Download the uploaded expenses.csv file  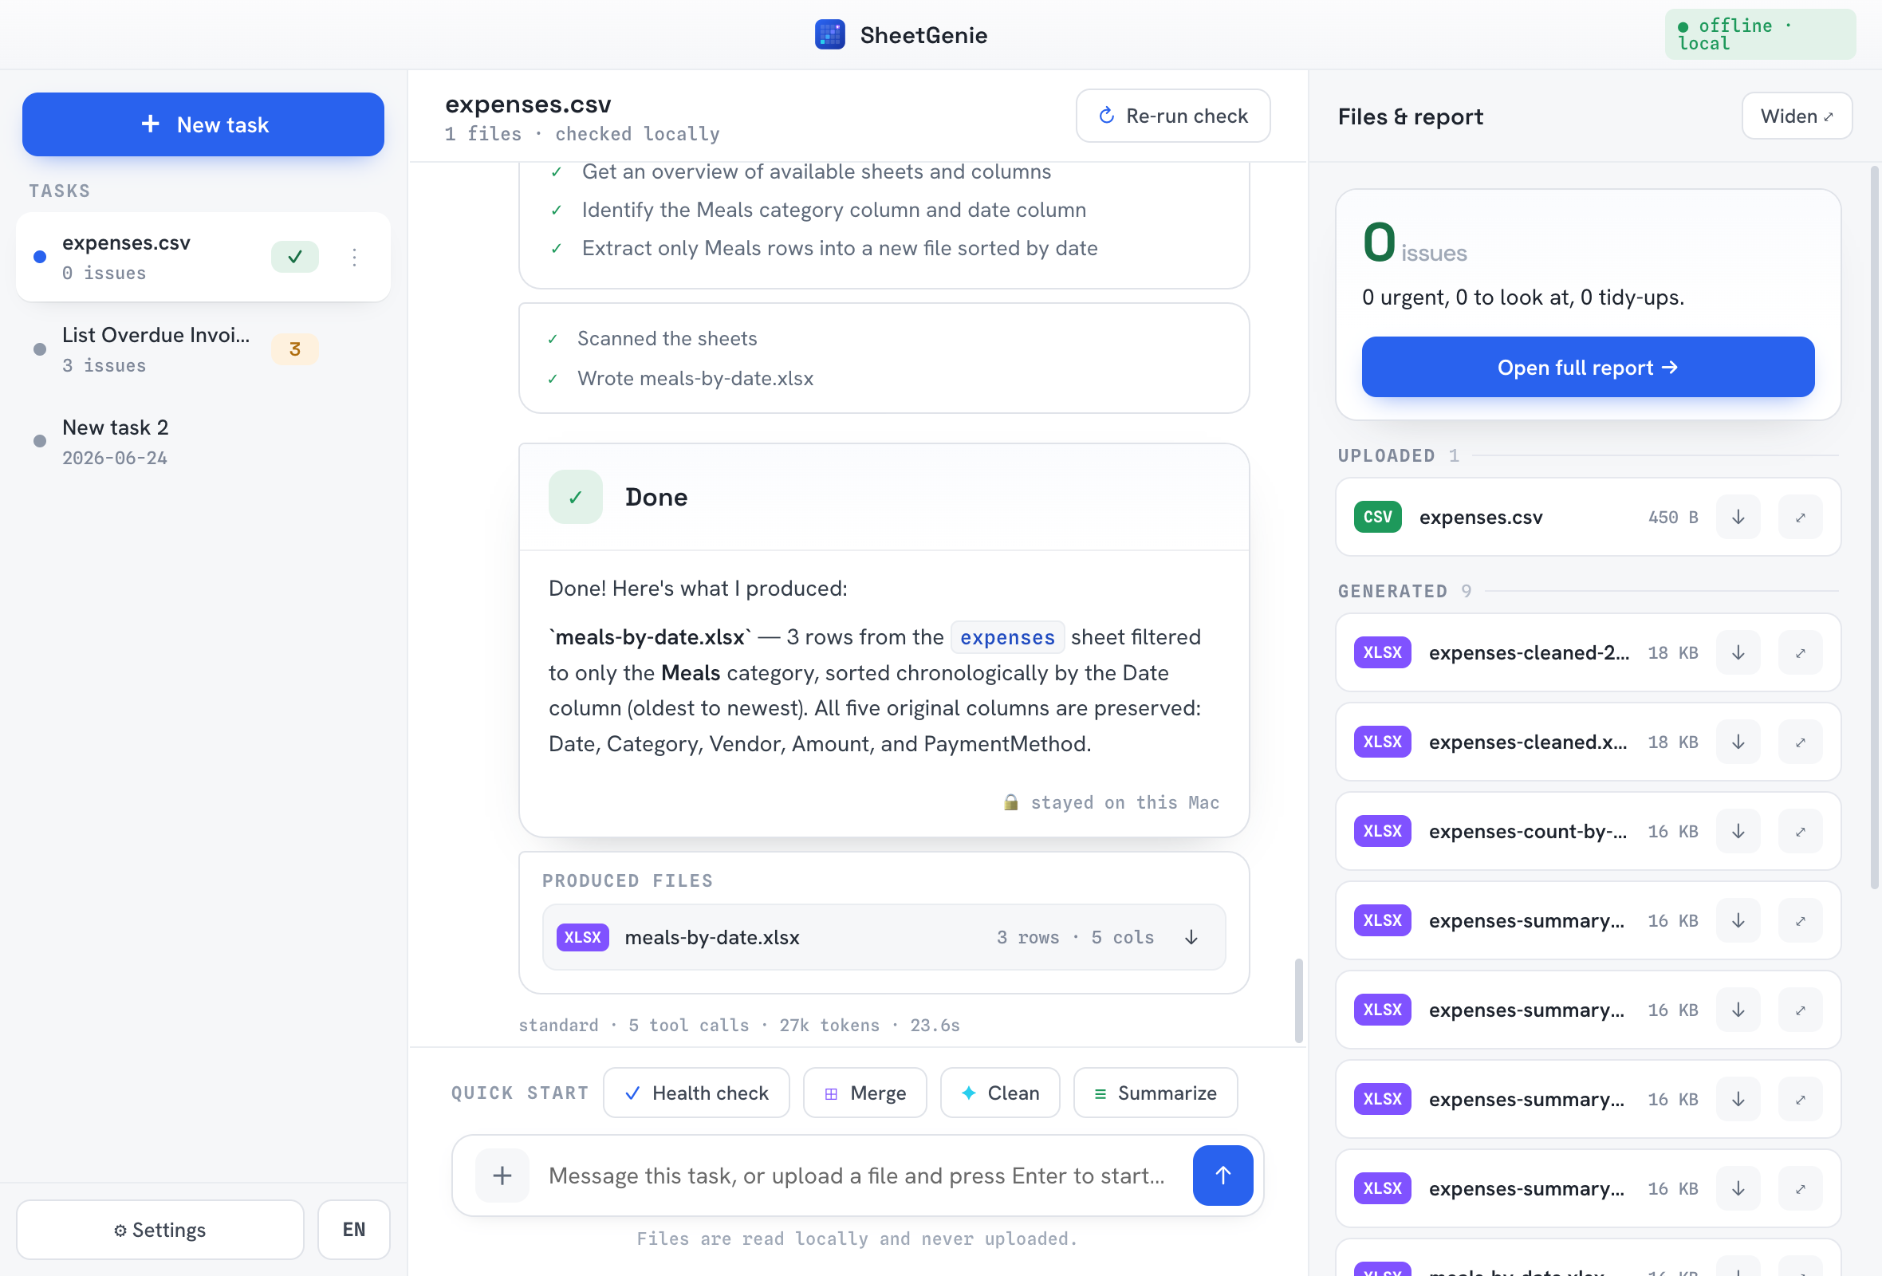tap(1738, 517)
